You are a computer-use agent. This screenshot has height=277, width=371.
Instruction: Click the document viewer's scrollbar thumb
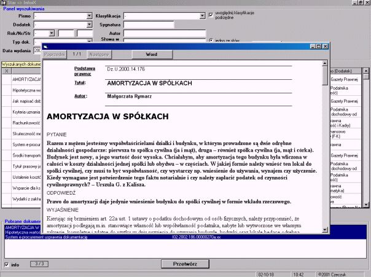pos(325,75)
